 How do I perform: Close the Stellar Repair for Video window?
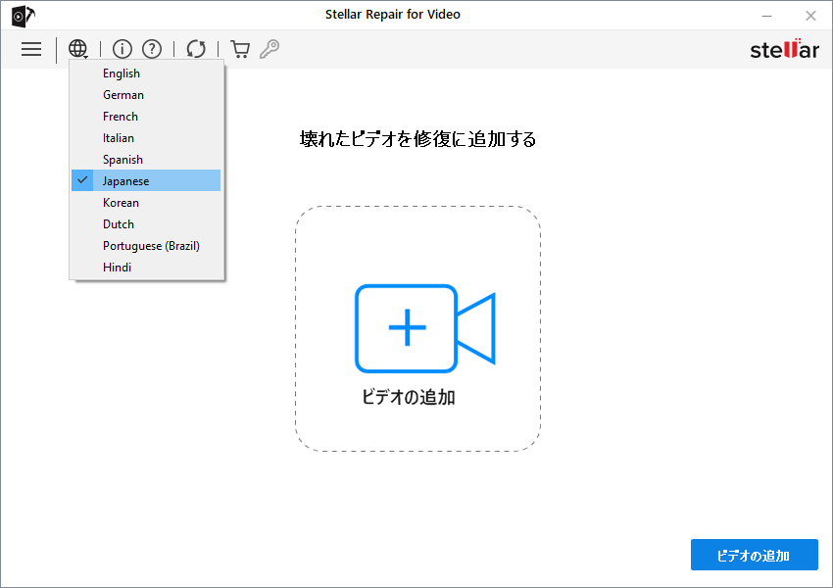(810, 16)
